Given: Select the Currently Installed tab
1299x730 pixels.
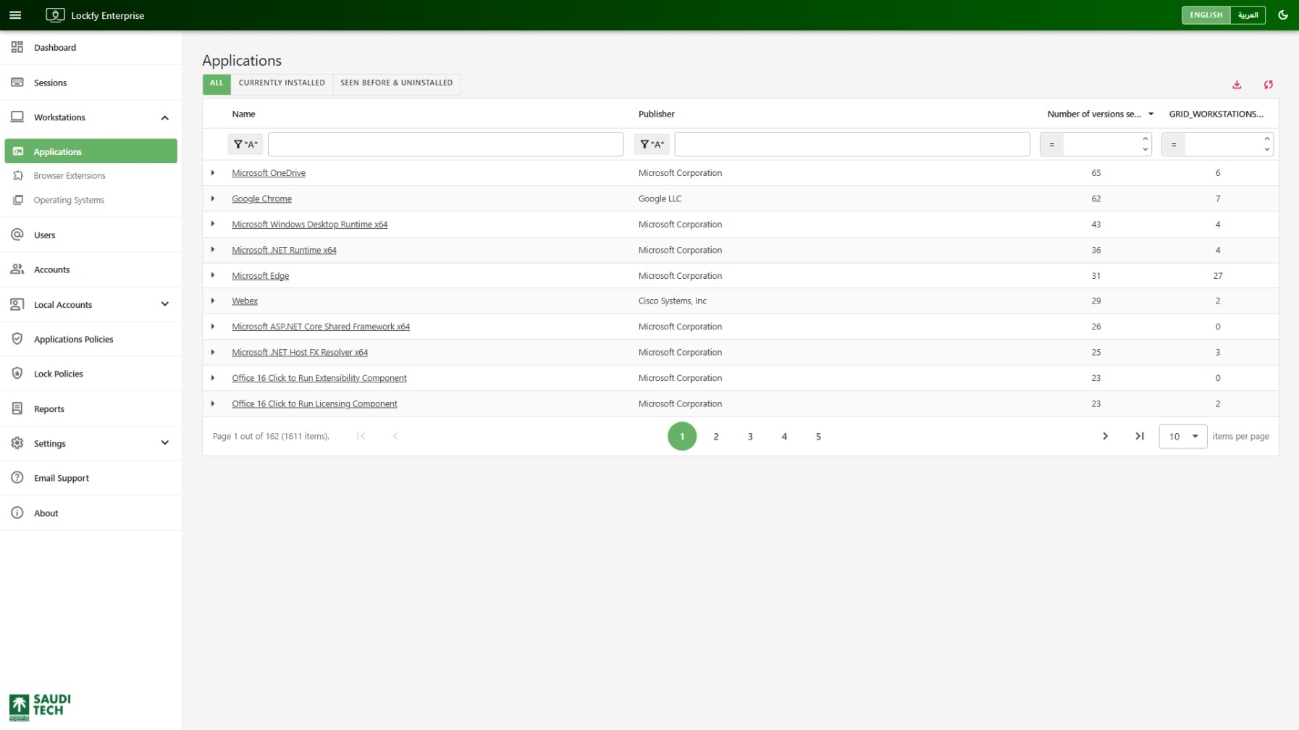Looking at the screenshot, I should click(282, 83).
